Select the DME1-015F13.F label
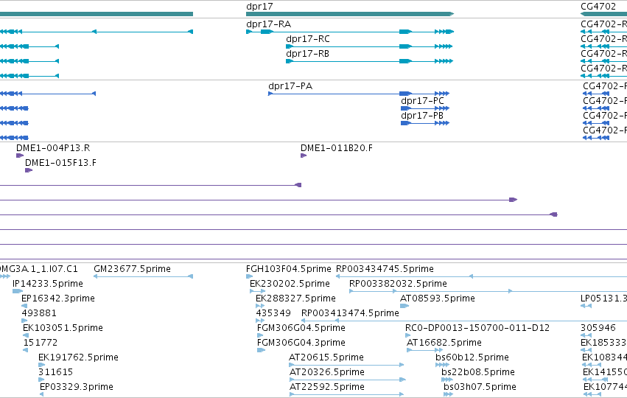 tap(60, 163)
